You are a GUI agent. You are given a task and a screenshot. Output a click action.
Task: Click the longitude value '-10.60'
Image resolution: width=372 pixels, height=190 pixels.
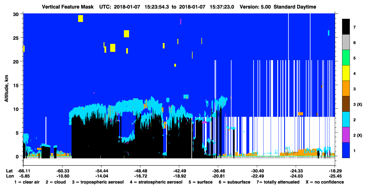coord(62,176)
